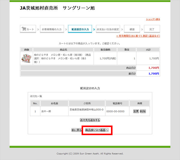
Task: Proceed with the 商品振り分け画面へ button
Action: coord(97,130)
